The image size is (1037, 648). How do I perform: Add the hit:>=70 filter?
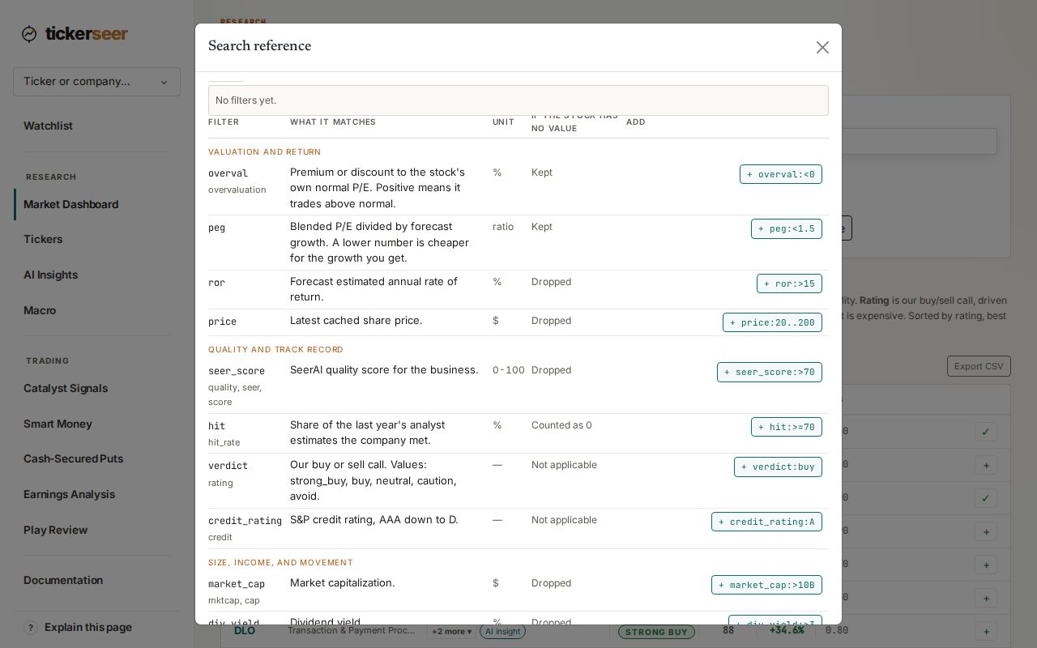pos(787,427)
